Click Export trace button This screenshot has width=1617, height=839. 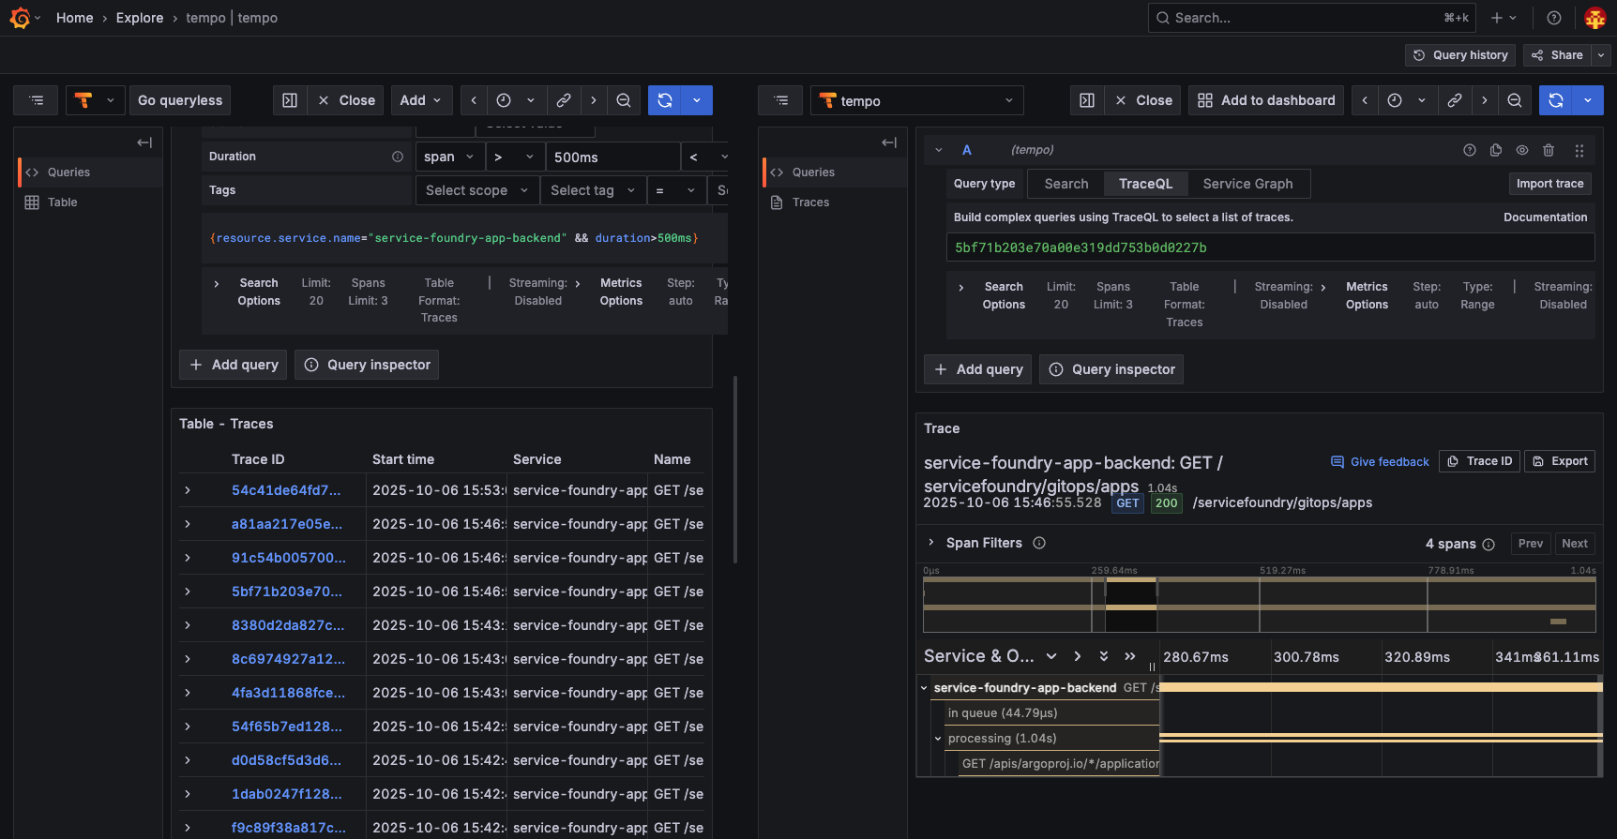[x=1560, y=461]
